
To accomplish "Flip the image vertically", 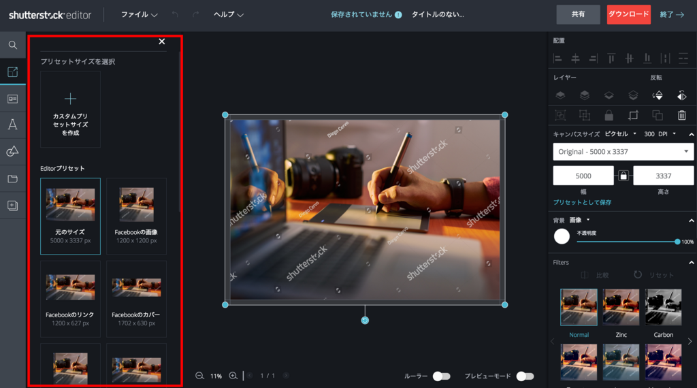I will (x=658, y=95).
